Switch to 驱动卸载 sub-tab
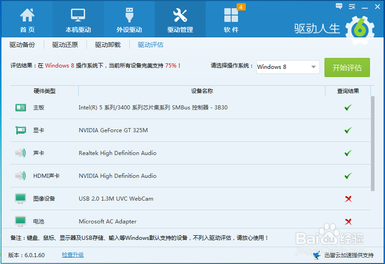385x264 pixels. (108, 45)
